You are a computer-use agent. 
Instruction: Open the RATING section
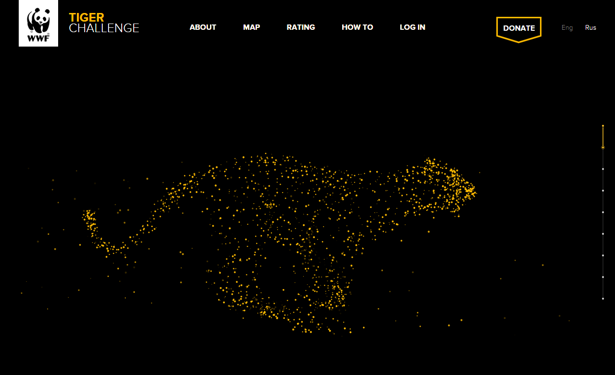301,27
